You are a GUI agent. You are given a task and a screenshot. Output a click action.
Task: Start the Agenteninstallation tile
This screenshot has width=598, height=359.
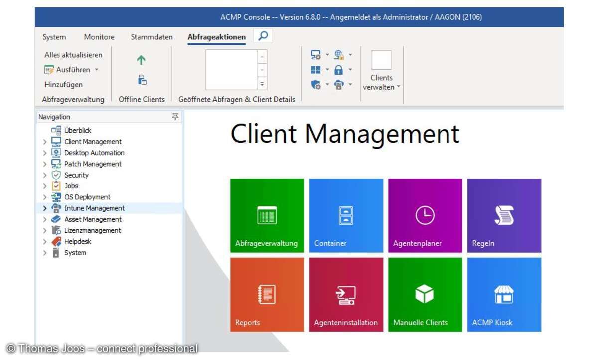click(x=346, y=294)
